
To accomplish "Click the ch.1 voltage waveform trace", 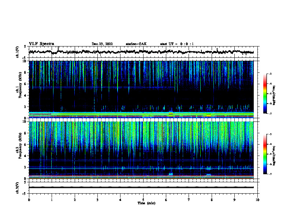I will [141, 52].
